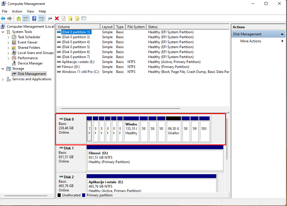The height and width of the screenshot is (206, 287).
Task: Toggle Show/Hide Action Pane toolbar button
Action: point(41,18)
